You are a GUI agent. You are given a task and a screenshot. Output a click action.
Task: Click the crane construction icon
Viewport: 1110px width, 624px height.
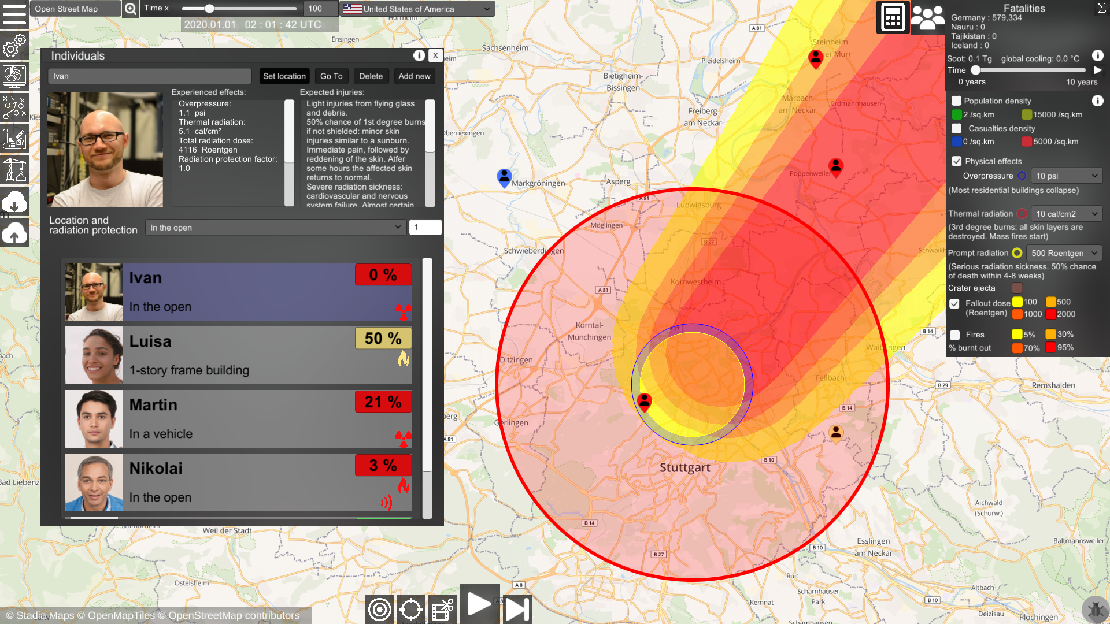(14, 170)
